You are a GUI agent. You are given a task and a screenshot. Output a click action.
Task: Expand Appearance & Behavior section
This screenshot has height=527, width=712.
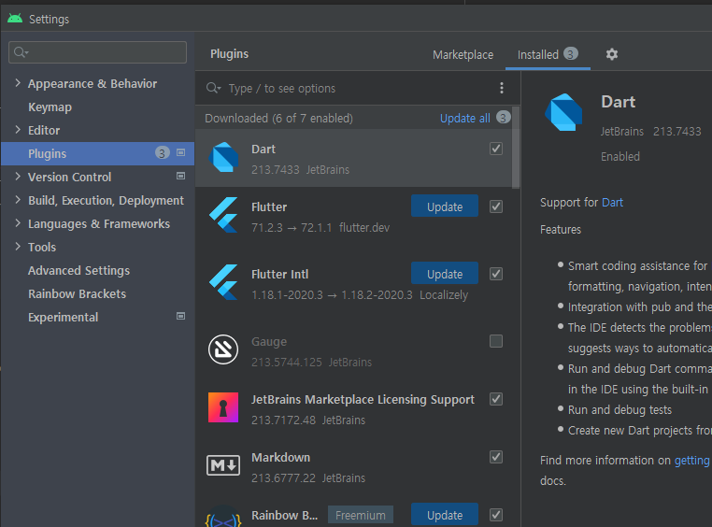[x=18, y=83]
